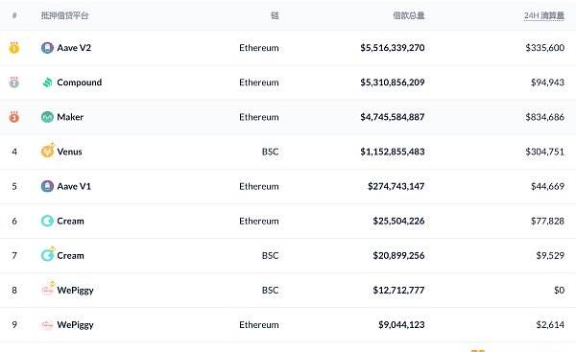Click the Aave V1 logo icon
The image size is (576, 352).
point(47,186)
